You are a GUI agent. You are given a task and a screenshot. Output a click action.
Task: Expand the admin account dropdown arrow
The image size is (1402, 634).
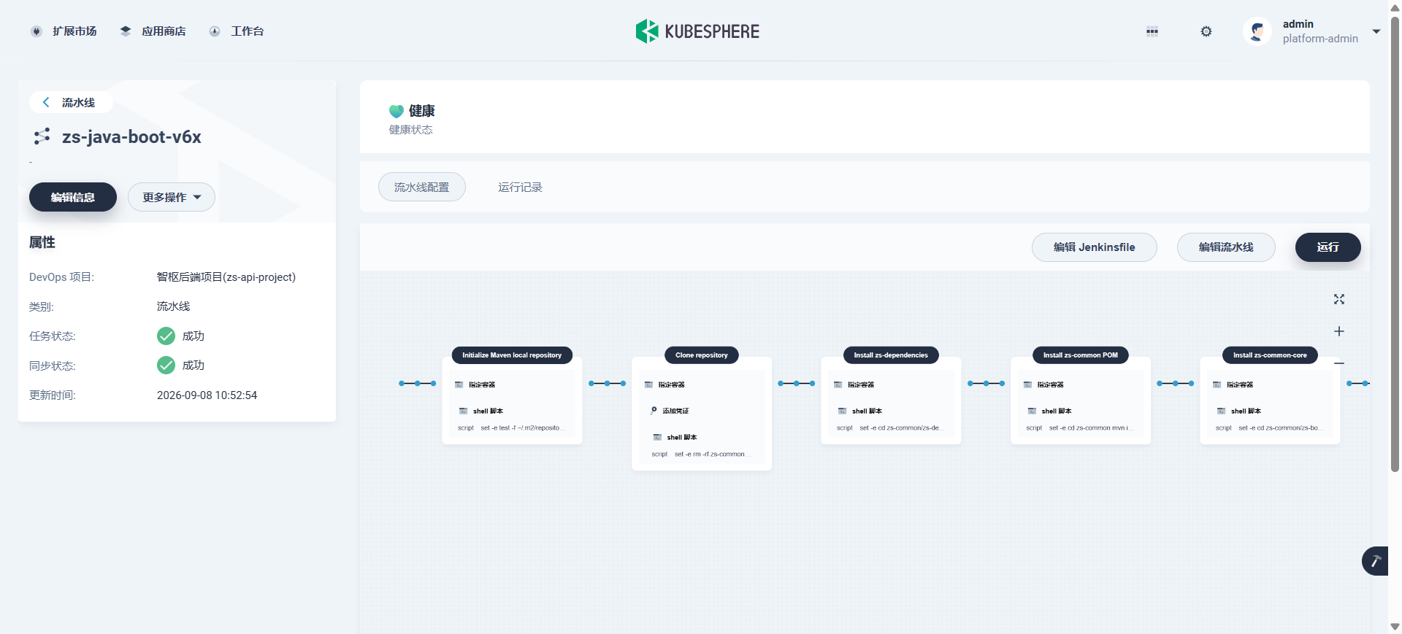pos(1376,31)
